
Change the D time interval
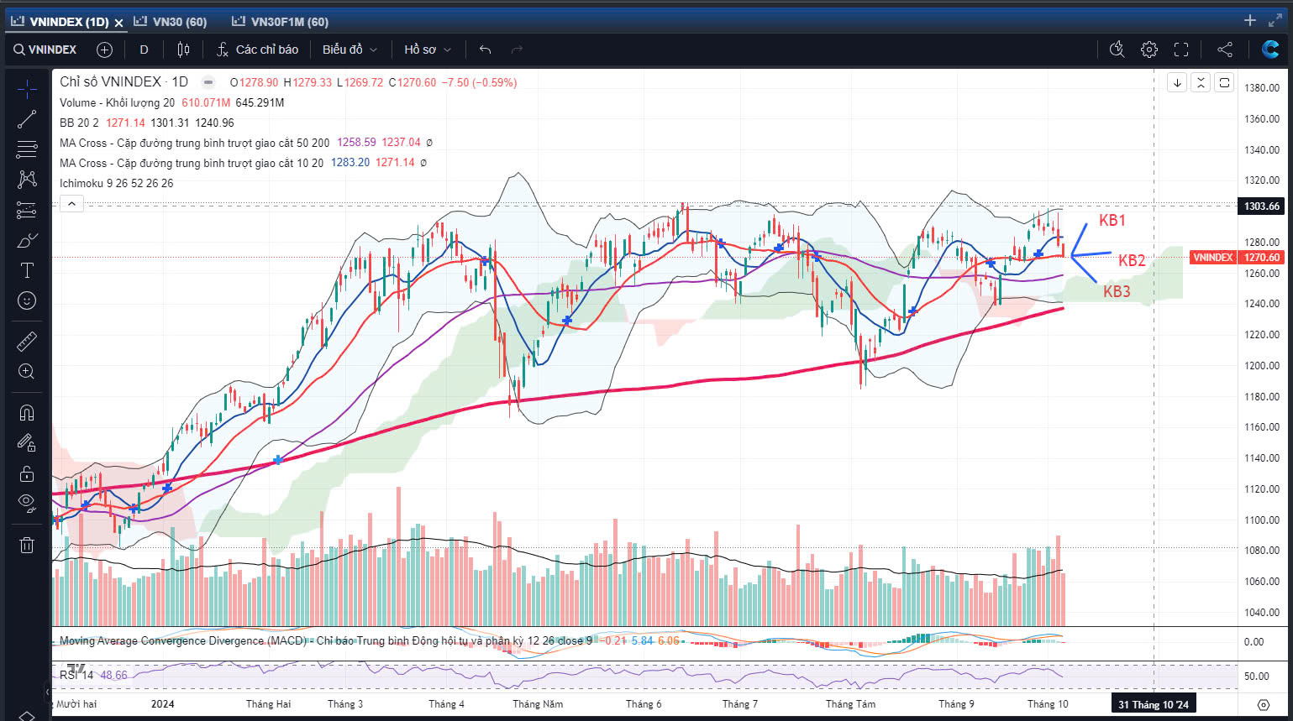coord(144,50)
